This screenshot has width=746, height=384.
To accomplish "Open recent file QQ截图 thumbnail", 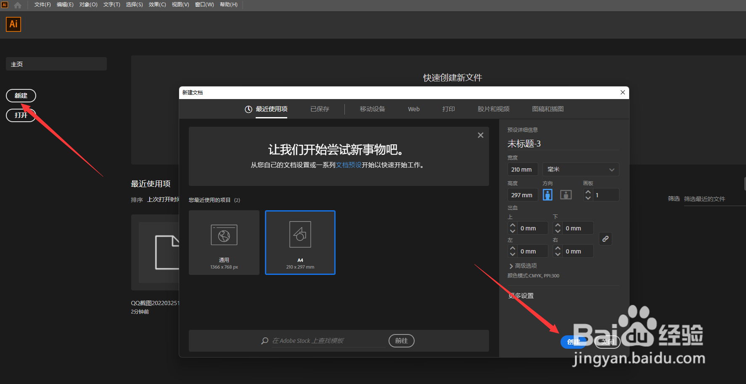I will click(x=155, y=252).
